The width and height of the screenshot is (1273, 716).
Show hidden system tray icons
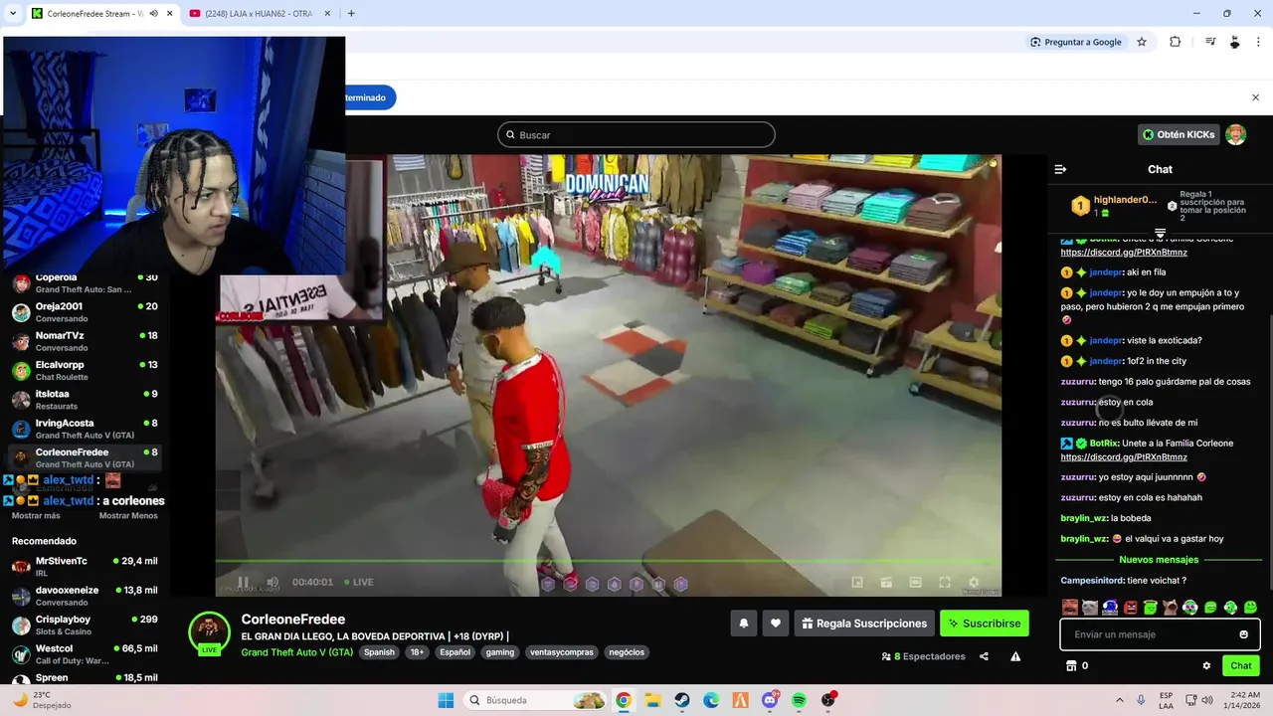pyautogui.click(x=1121, y=700)
